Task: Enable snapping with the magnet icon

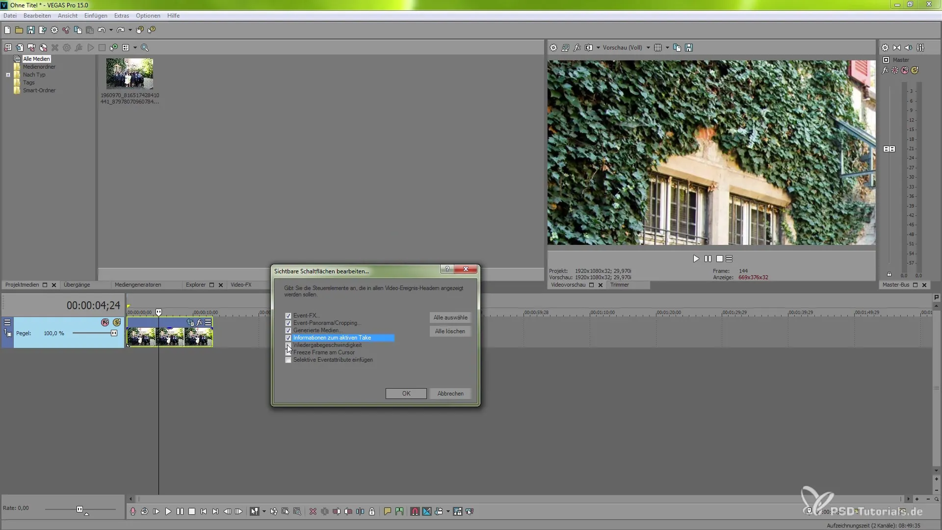Action: pyautogui.click(x=415, y=511)
